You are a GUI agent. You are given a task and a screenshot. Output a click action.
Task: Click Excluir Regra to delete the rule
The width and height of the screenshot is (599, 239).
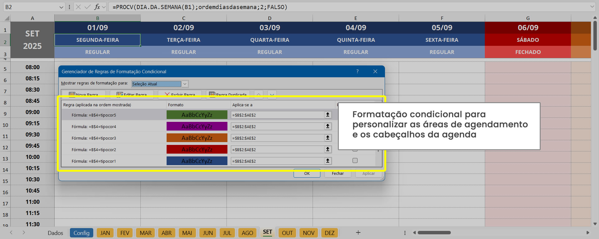coord(180,94)
